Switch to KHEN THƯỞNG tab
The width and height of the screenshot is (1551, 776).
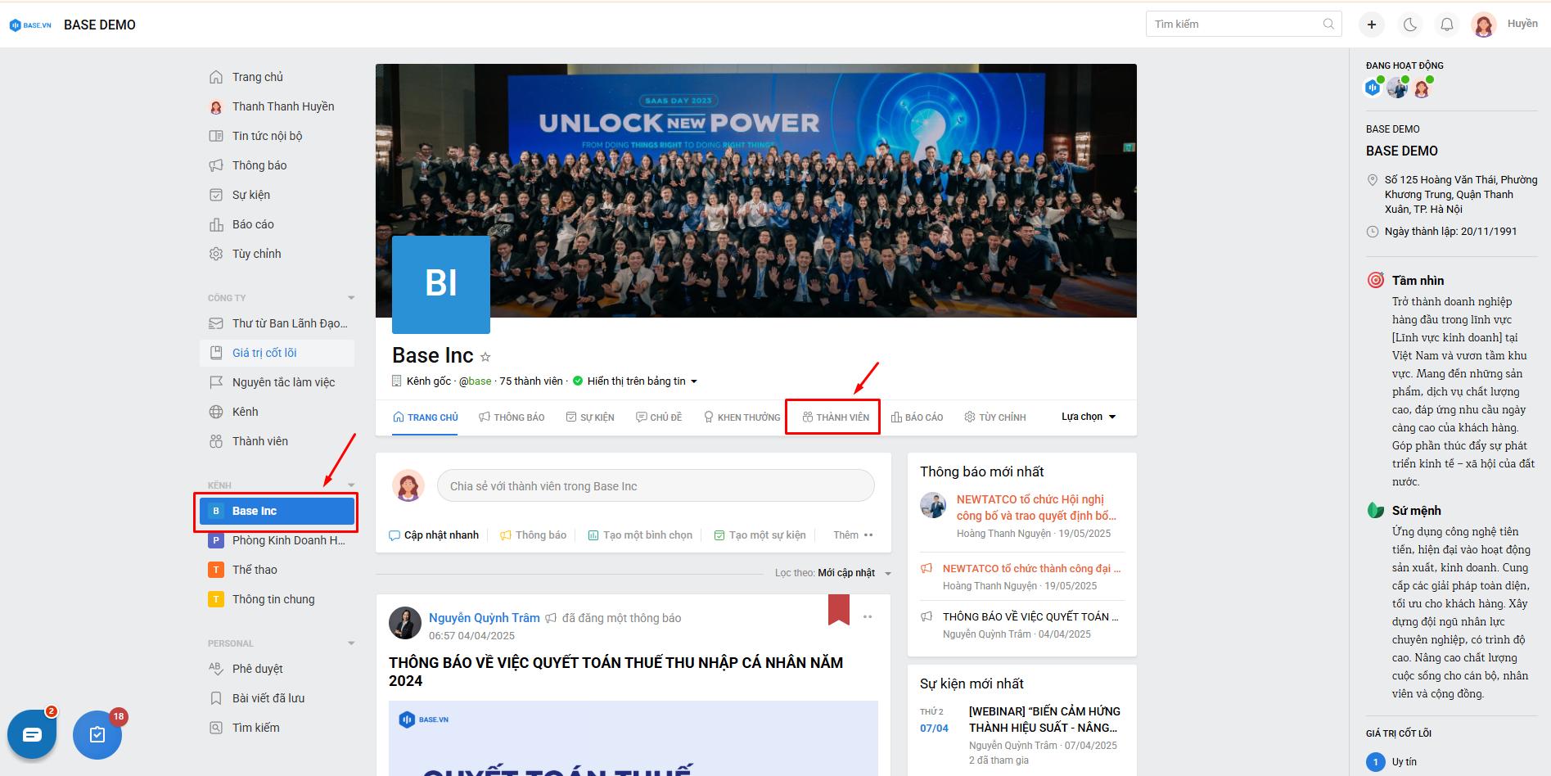coord(742,417)
